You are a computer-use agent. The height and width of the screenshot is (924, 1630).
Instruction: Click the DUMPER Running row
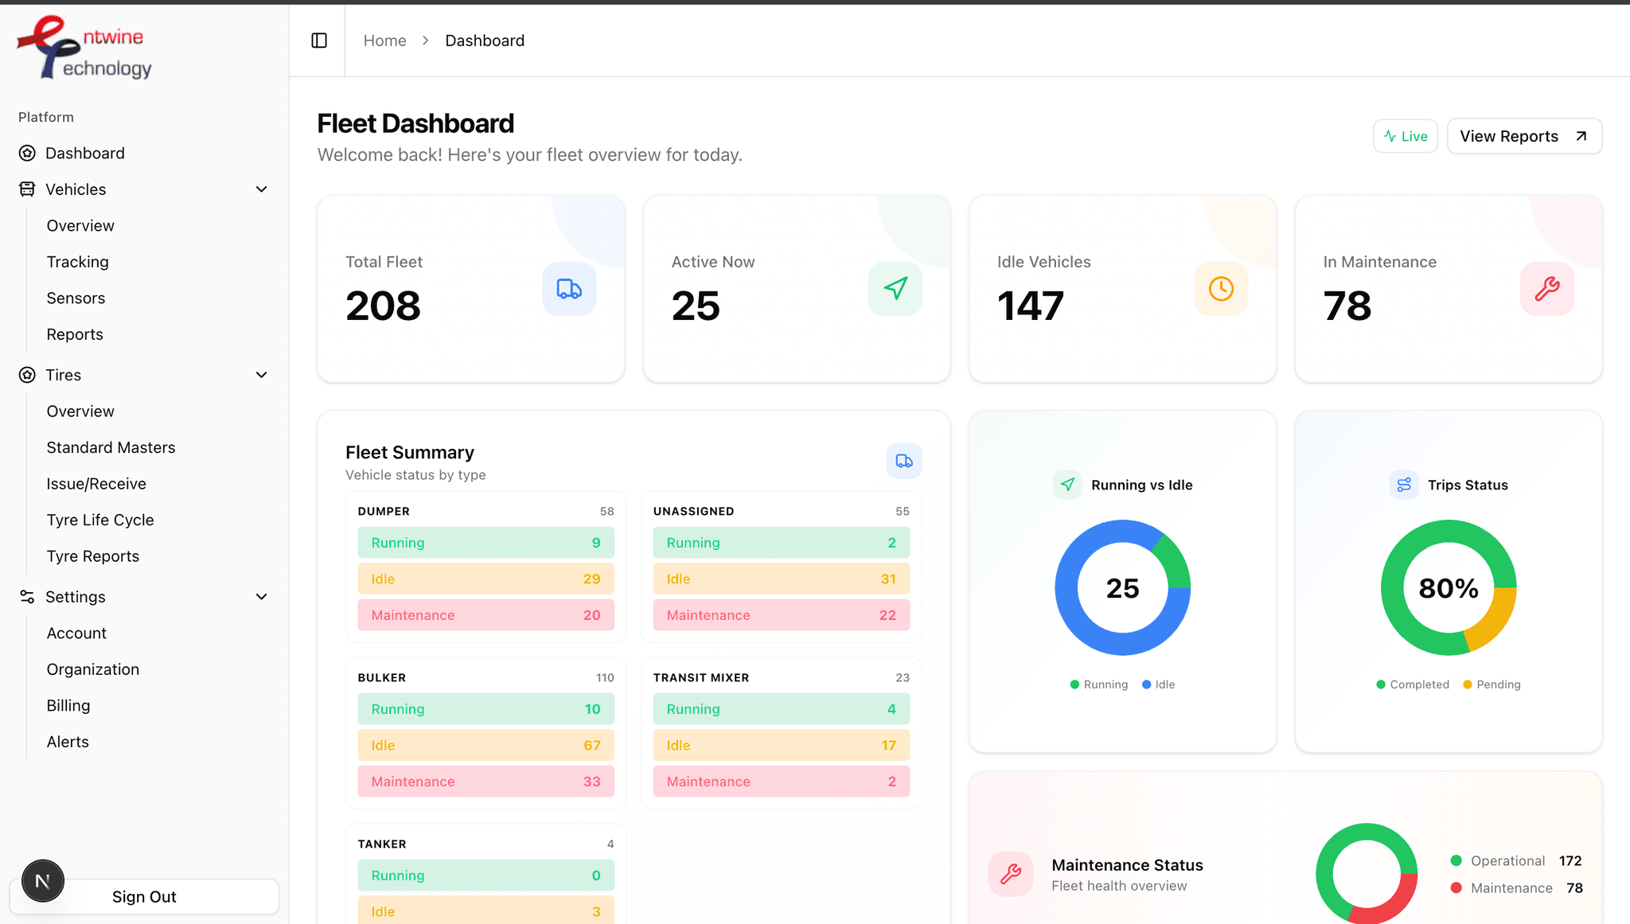(485, 543)
